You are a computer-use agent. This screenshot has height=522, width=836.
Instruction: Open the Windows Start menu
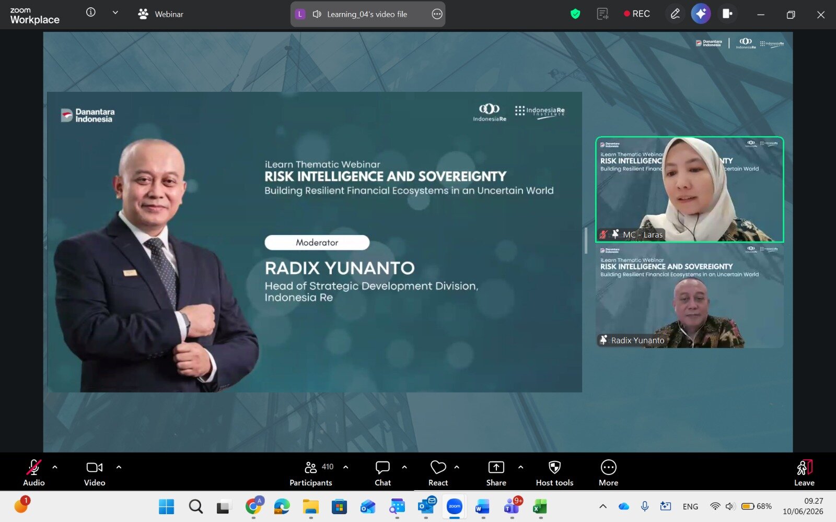tap(166, 506)
